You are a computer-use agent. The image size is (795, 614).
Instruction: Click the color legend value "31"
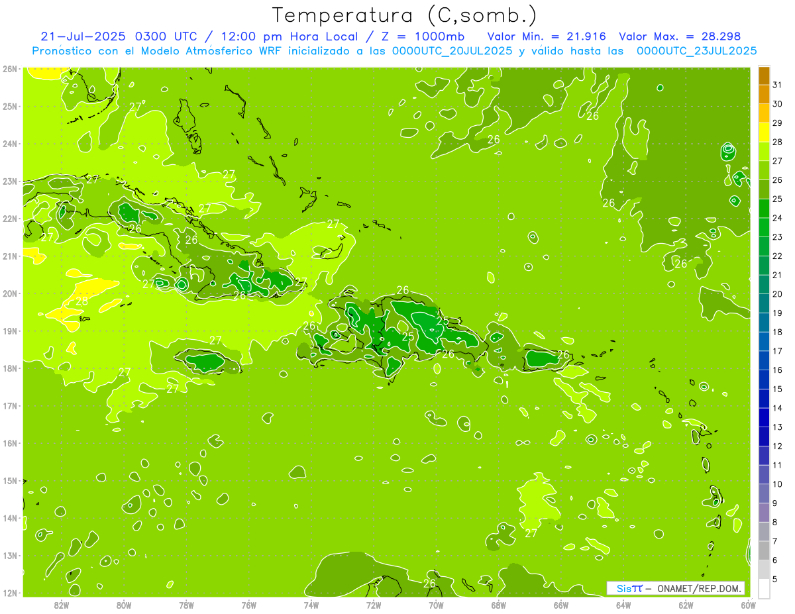click(777, 85)
